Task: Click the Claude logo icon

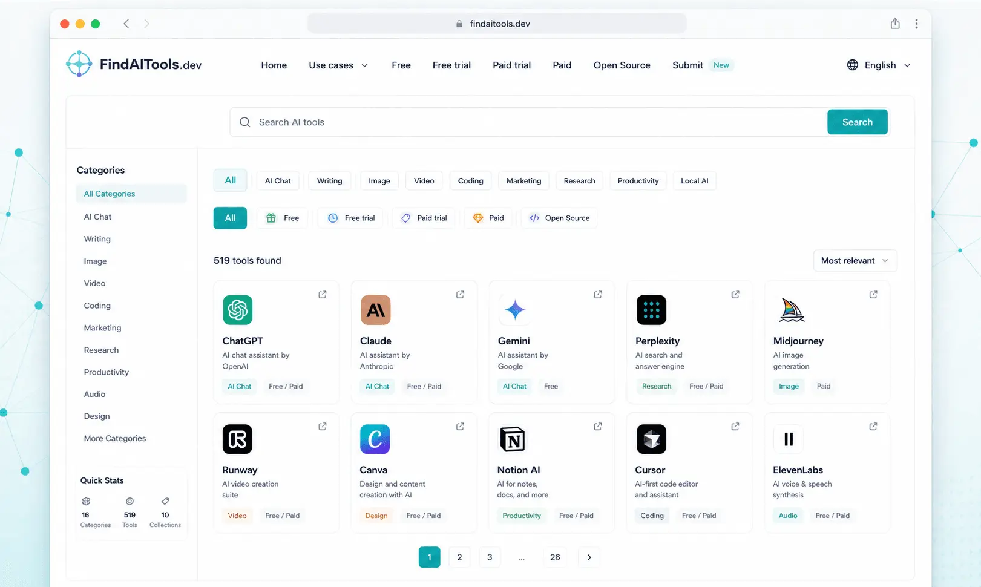Action: 375,310
